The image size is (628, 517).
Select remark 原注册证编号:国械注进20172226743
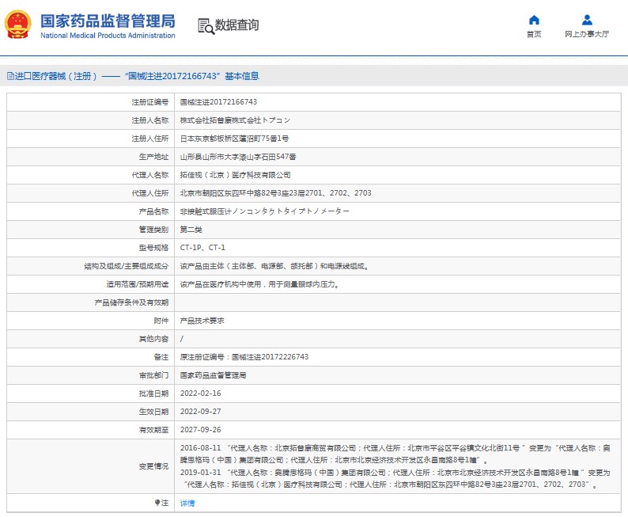pos(244,357)
